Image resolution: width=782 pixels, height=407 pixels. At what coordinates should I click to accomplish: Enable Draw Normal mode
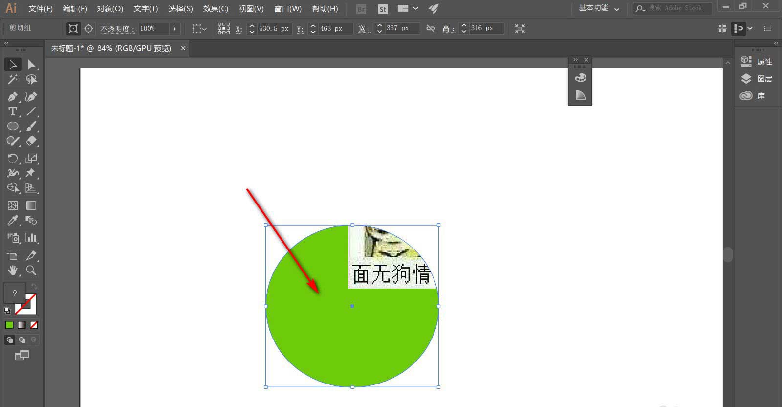coord(10,339)
